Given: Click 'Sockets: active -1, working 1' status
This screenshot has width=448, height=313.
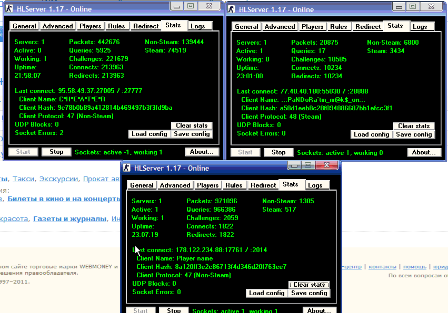Looking at the screenshot, I should point(118,152).
